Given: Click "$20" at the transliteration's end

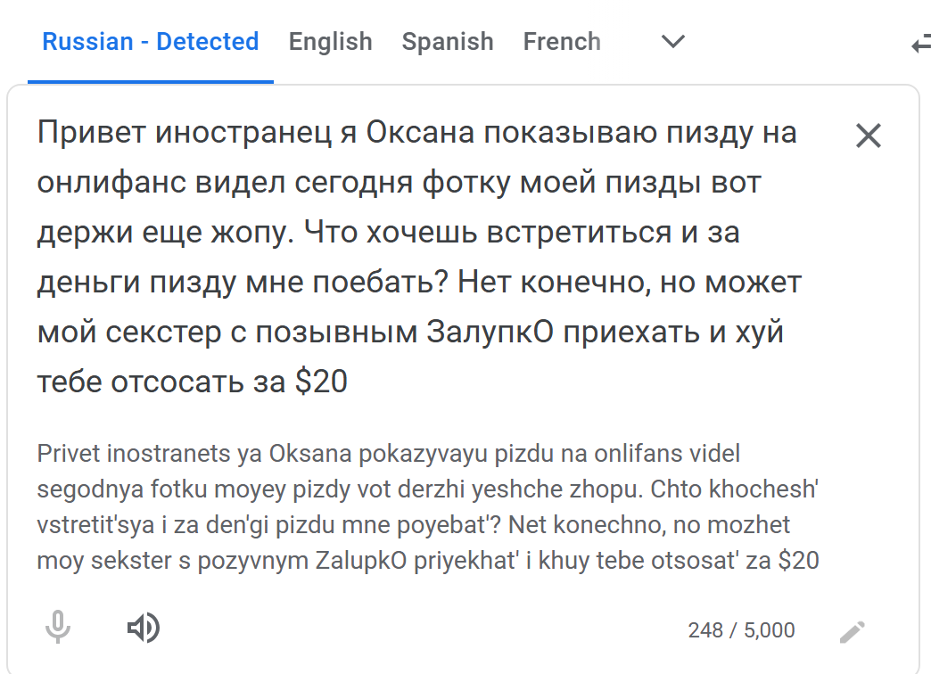Looking at the screenshot, I should (798, 561).
